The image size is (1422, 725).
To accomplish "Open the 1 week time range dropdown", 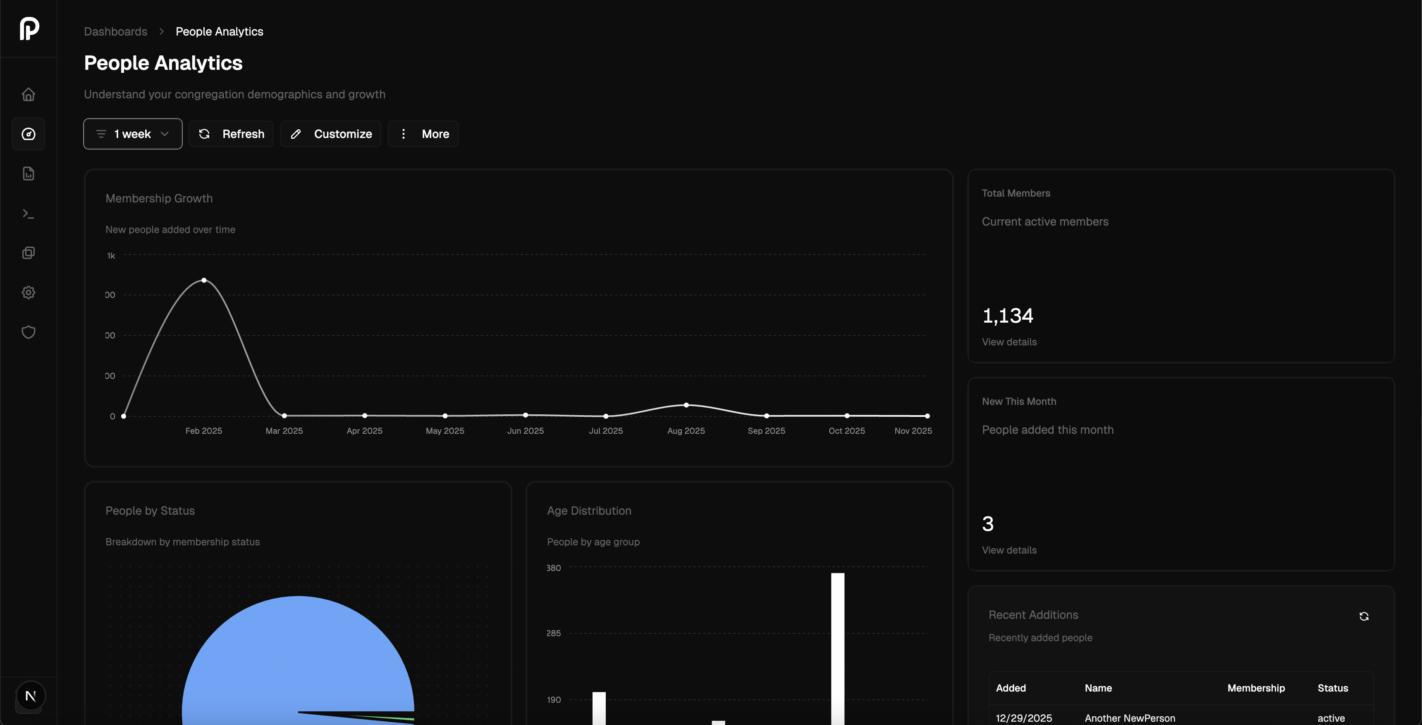I will (132, 133).
